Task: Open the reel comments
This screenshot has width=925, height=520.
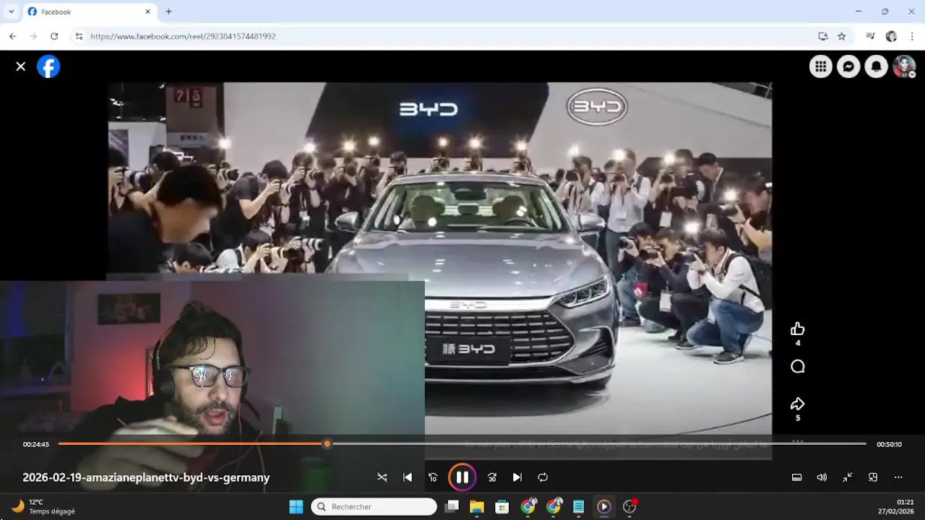Action: [798, 367]
